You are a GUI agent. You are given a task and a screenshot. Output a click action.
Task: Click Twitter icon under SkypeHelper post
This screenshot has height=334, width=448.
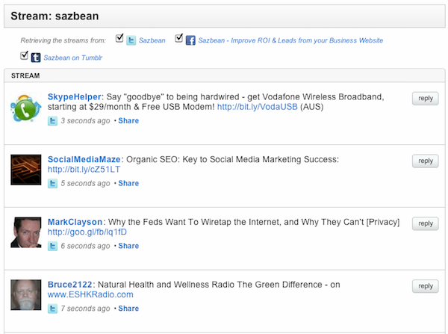[52, 120]
